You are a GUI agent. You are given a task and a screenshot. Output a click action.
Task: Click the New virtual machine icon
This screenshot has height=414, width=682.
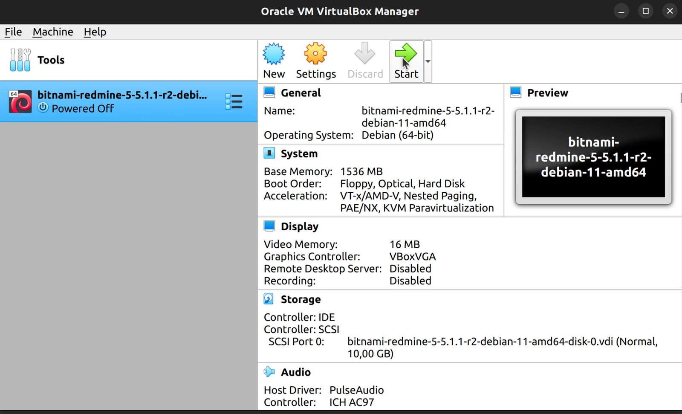[x=274, y=54]
